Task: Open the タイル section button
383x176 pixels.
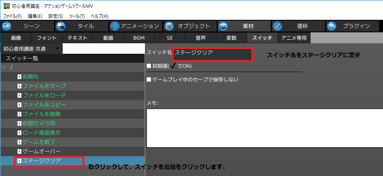Action: (x=82, y=26)
